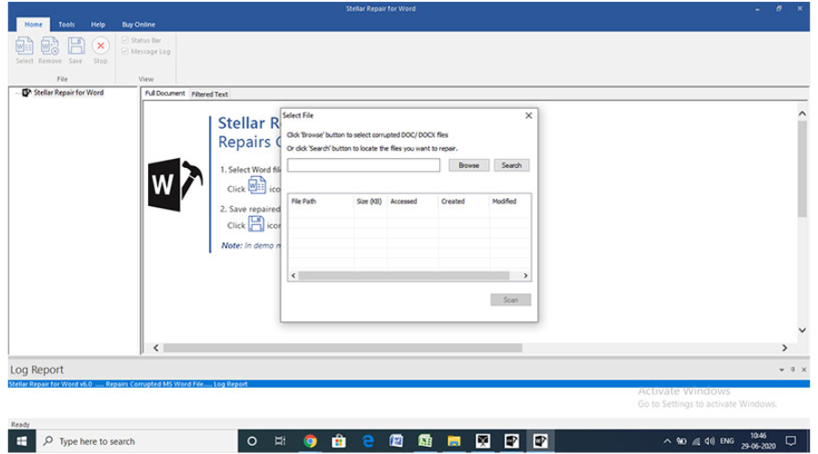Open Task View from taskbar
This screenshot has width=818, height=454.
coord(280,441)
